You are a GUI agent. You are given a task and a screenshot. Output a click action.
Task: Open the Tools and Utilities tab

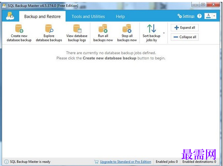tap(88, 17)
